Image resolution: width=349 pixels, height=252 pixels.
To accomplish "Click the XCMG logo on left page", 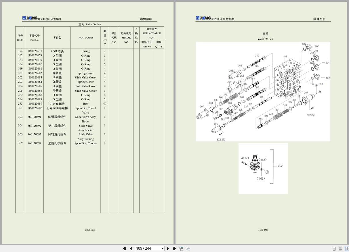I will coord(30,18).
